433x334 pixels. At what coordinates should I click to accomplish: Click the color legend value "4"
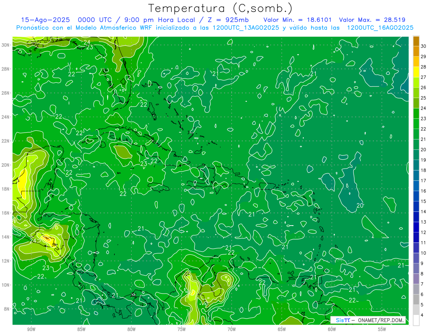tap(422, 315)
